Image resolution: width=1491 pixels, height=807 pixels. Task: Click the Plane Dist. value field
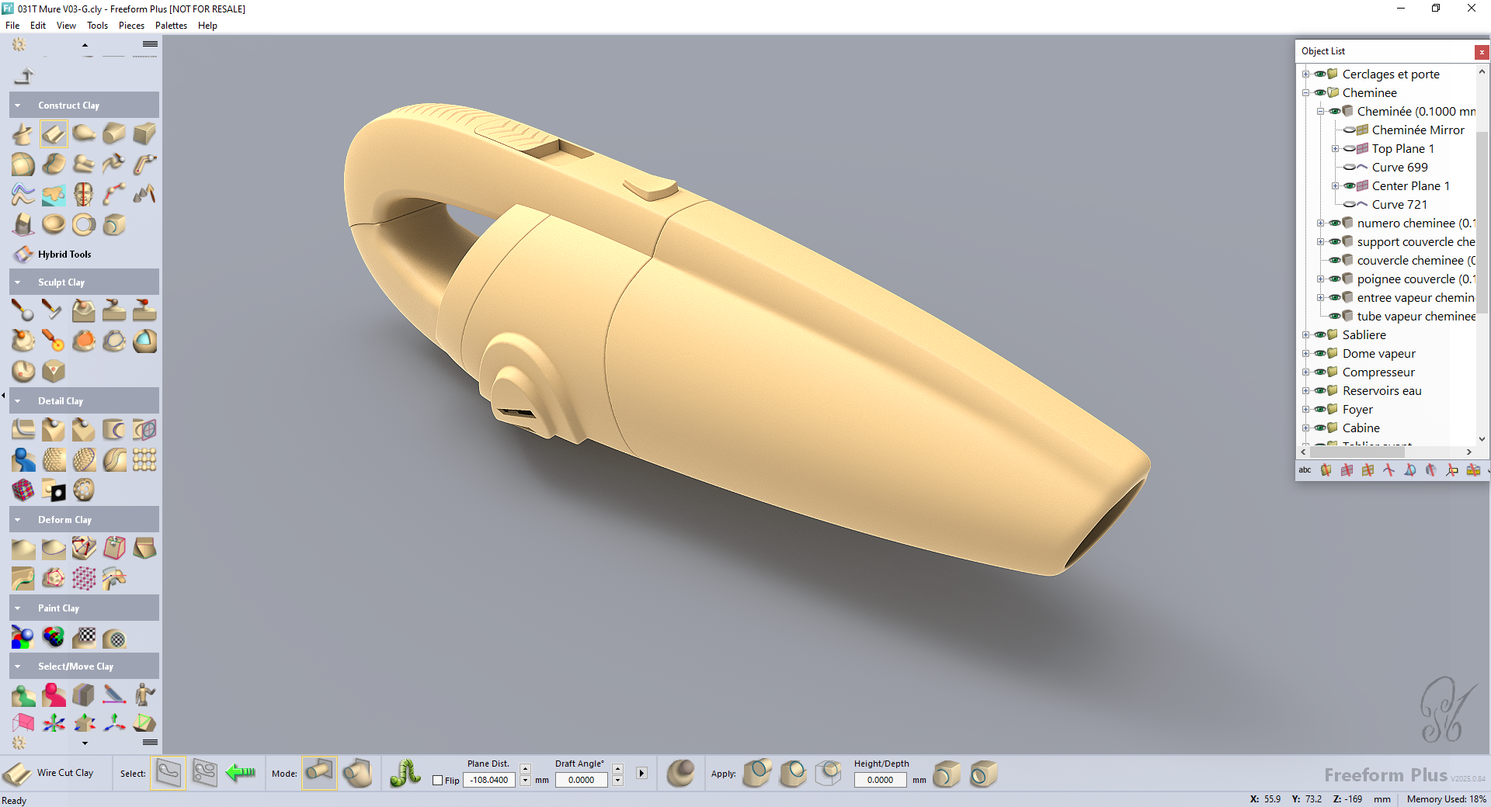point(489,781)
